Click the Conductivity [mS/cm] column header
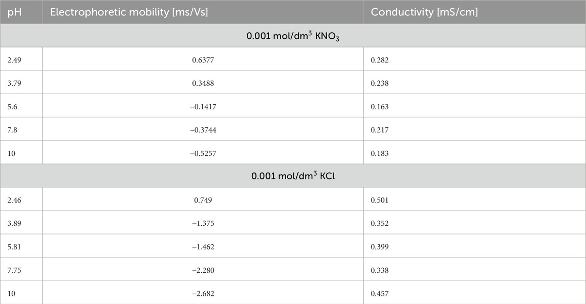This screenshot has width=586, height=304. click(x=424, y=12)
